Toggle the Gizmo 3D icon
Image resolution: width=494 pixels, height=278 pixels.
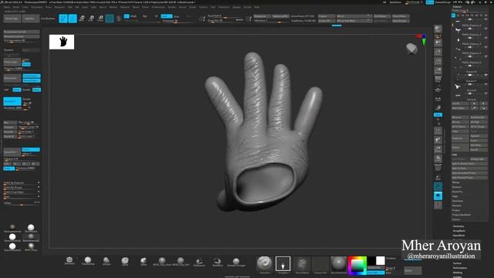pyautogui.click(x=110, y=19)
